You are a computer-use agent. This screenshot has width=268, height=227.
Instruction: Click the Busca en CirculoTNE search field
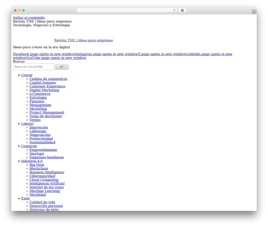(33, 67)
